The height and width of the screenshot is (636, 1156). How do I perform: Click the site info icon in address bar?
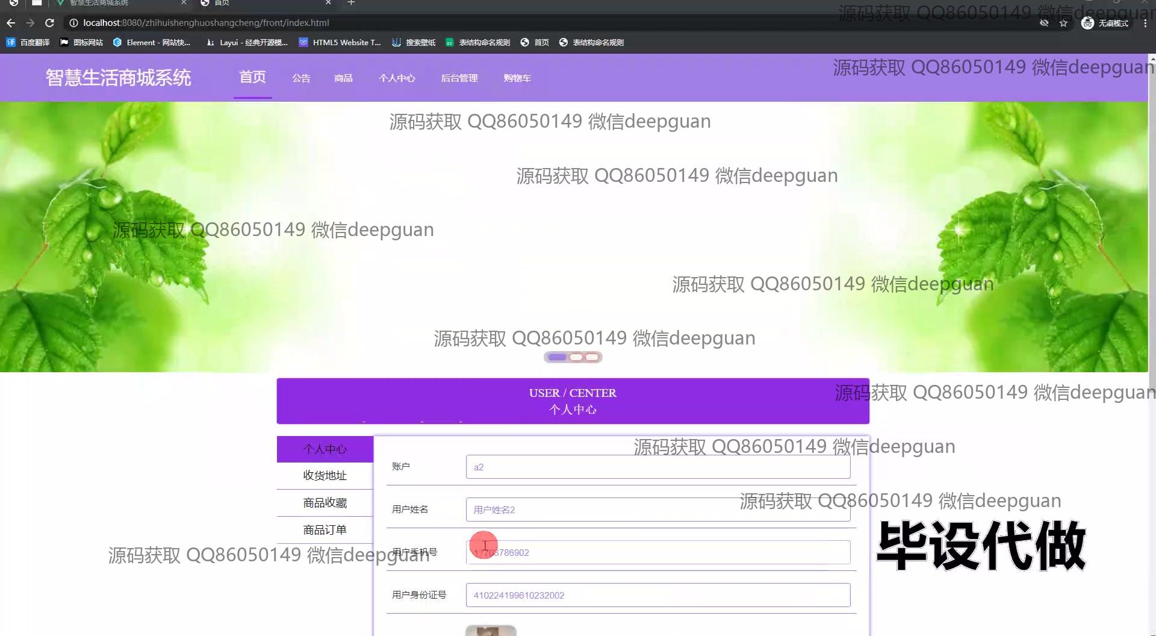73,23
